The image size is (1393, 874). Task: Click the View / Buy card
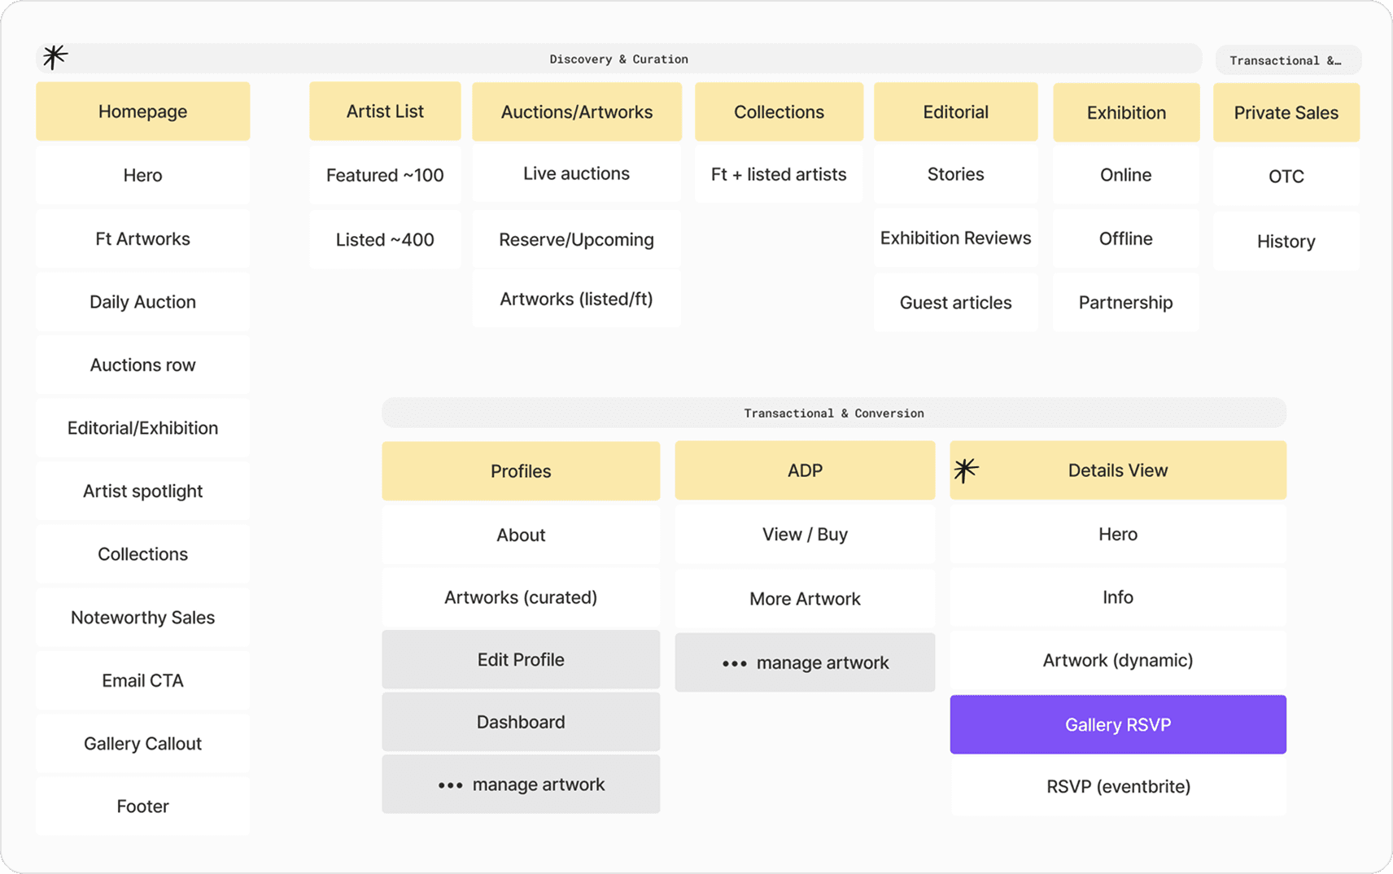(x=805, y=535)
